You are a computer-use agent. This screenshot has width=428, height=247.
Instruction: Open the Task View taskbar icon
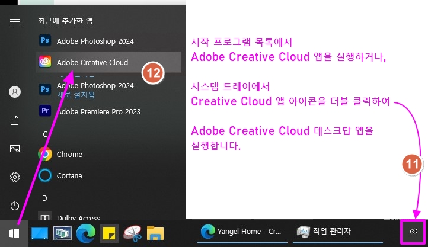click(x=62, y=233)
